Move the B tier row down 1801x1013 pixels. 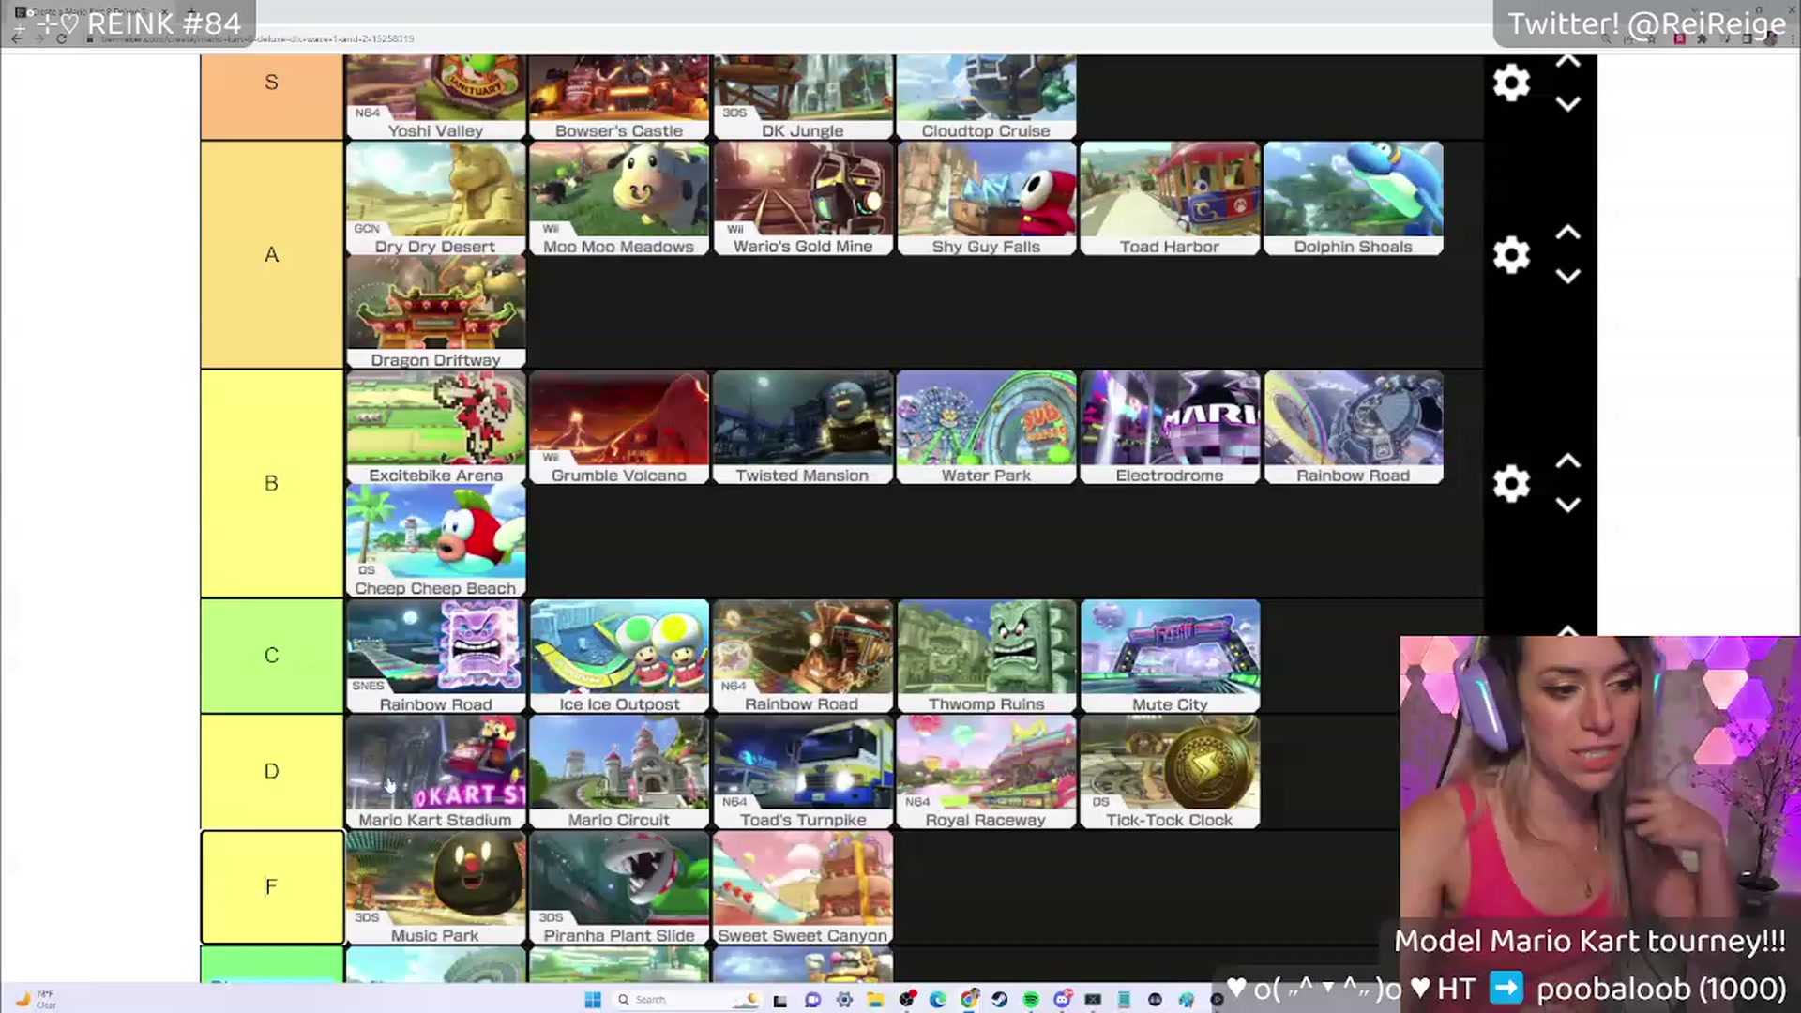(1568, 505)
